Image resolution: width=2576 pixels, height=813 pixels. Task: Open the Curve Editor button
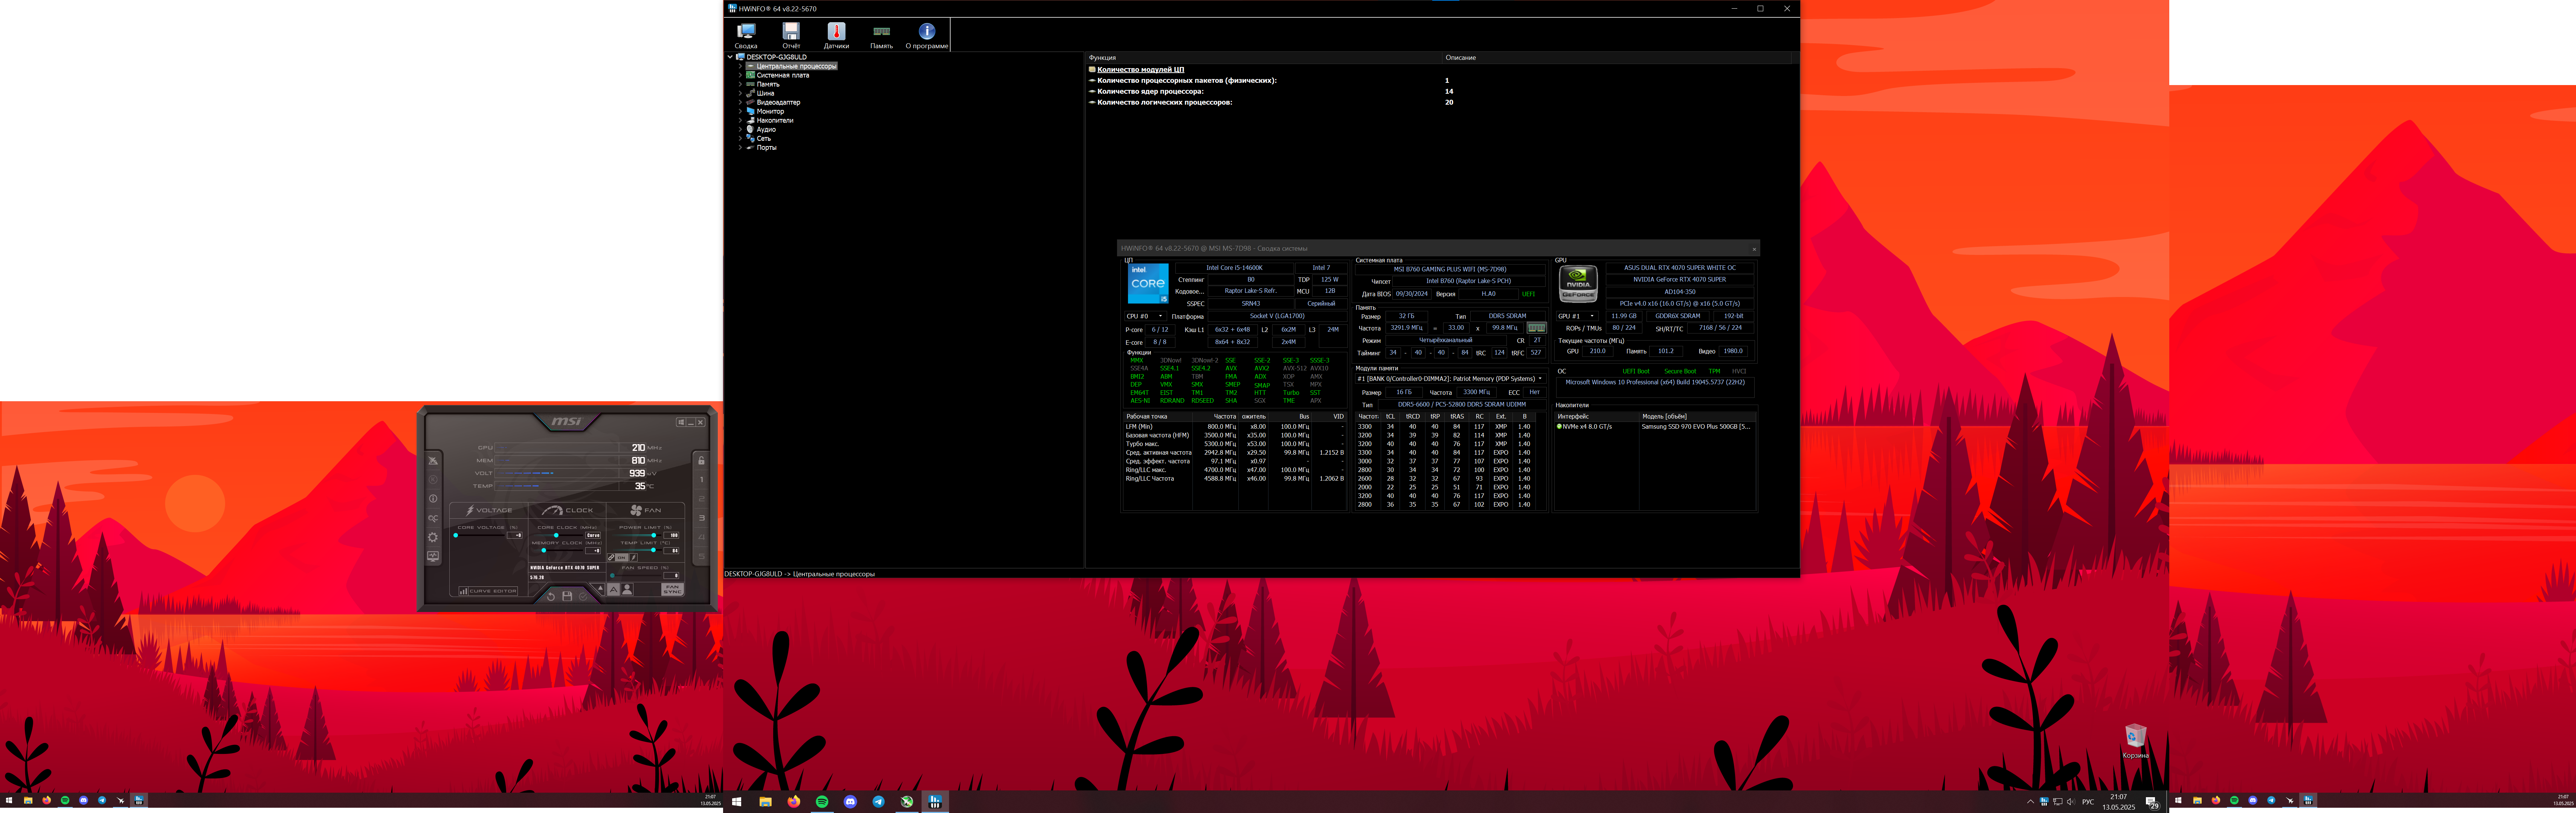tap(488, 591)
